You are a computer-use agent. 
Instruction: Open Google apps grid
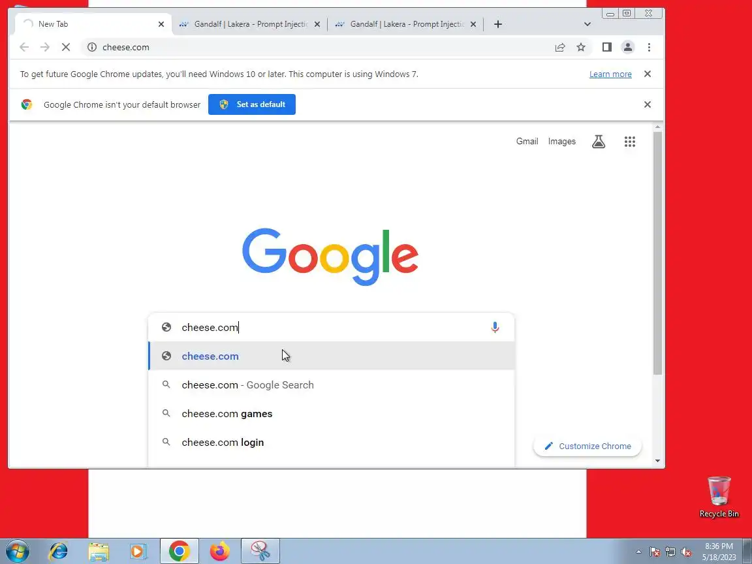tap(630, 142)
